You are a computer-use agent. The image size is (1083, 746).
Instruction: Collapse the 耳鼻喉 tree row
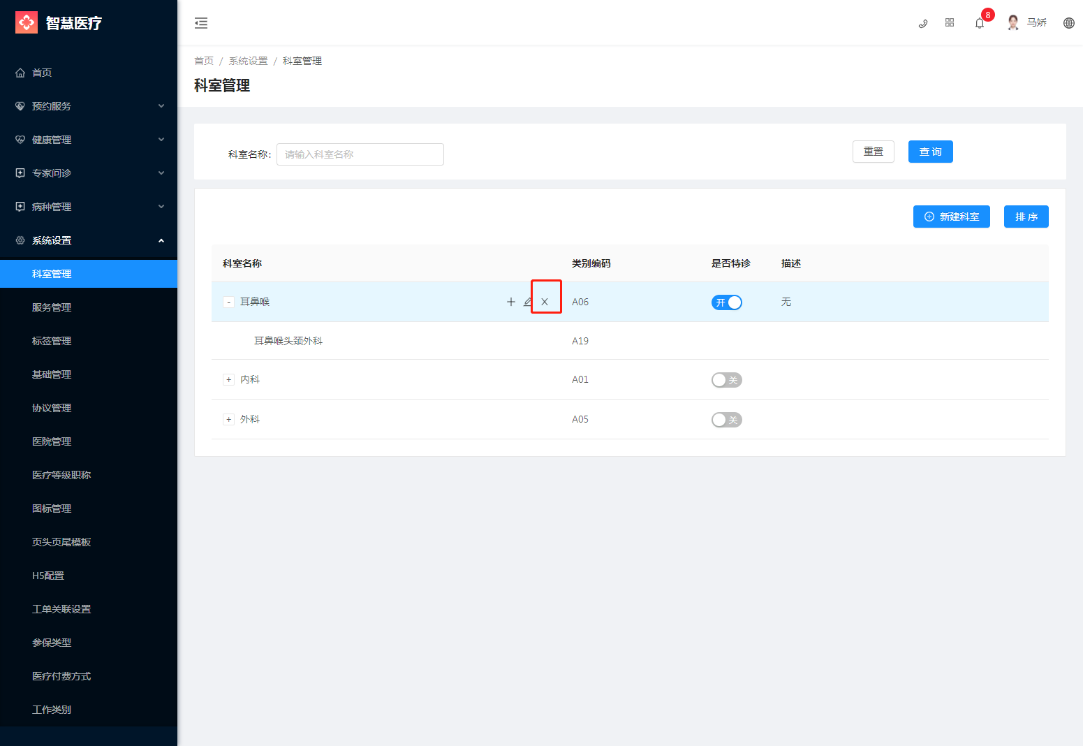point(228,302)
